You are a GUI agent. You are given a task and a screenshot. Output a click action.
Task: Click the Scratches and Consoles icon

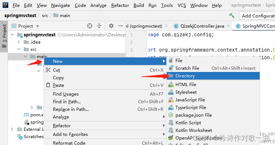point(20,136)
